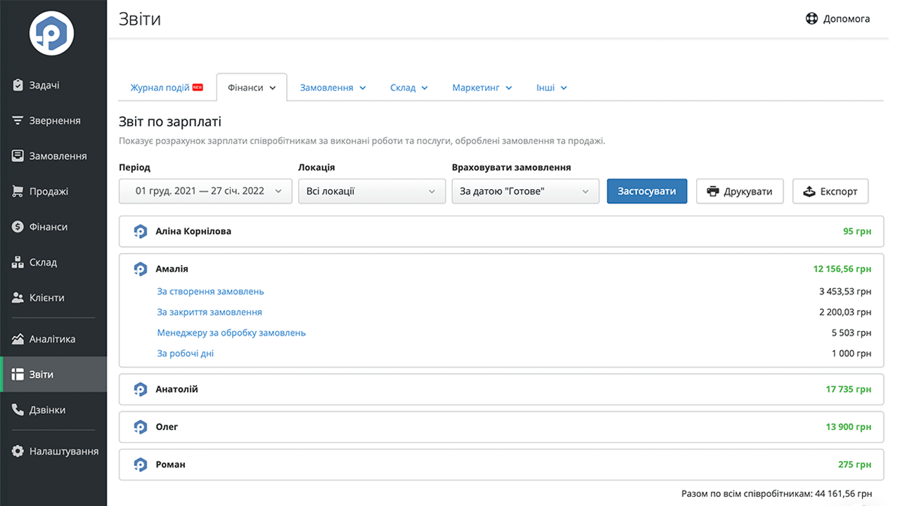The width and height of the screenshot is (900, 506).
Task: Click the avatar icon next to Анатолій
Action: [140, 389]
